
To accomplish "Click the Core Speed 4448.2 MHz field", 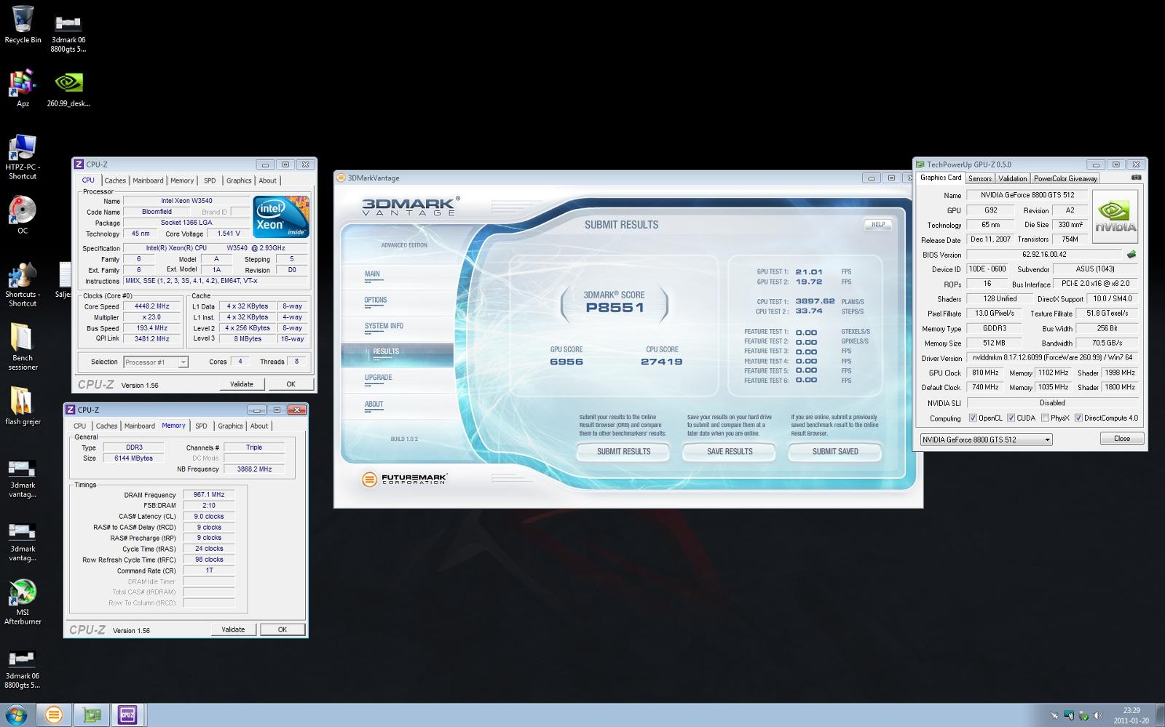I will click(151, 306).
